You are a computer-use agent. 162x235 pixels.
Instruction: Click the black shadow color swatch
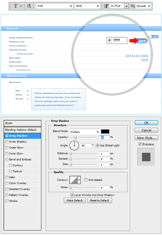[x=105, y=132]
